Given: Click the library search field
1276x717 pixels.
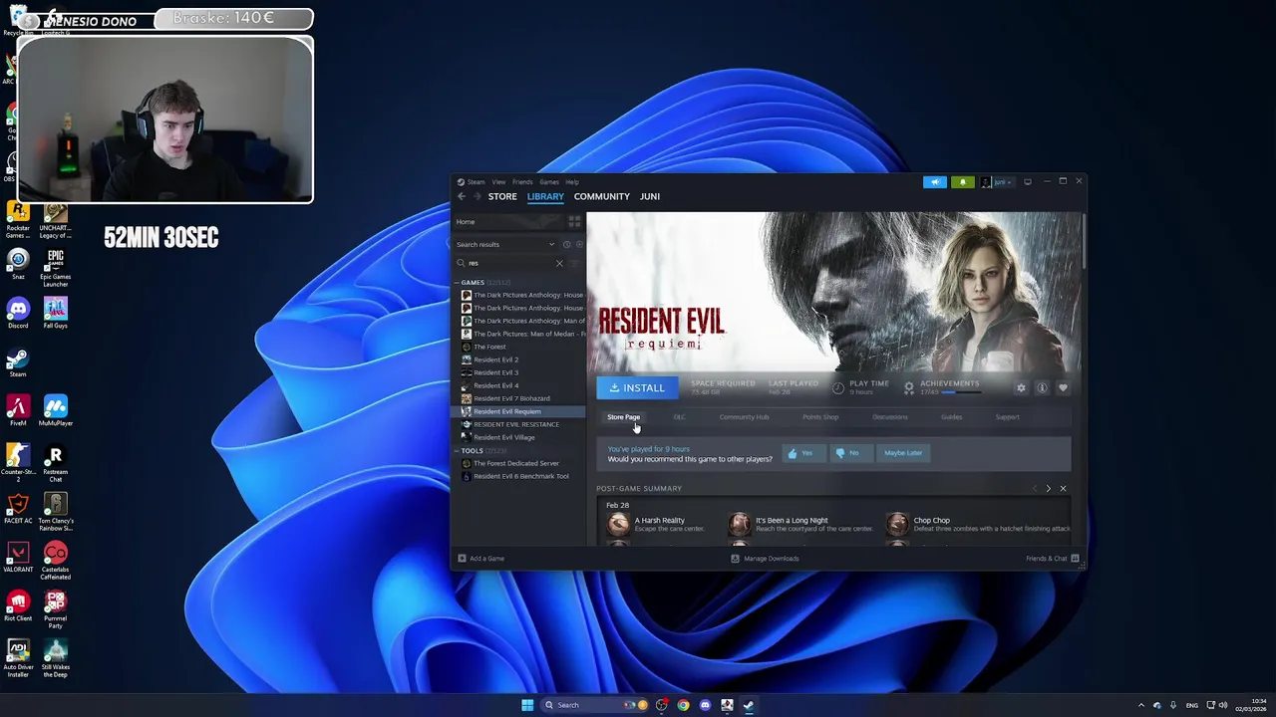Looking at the screenshot, I should (511, 263).
